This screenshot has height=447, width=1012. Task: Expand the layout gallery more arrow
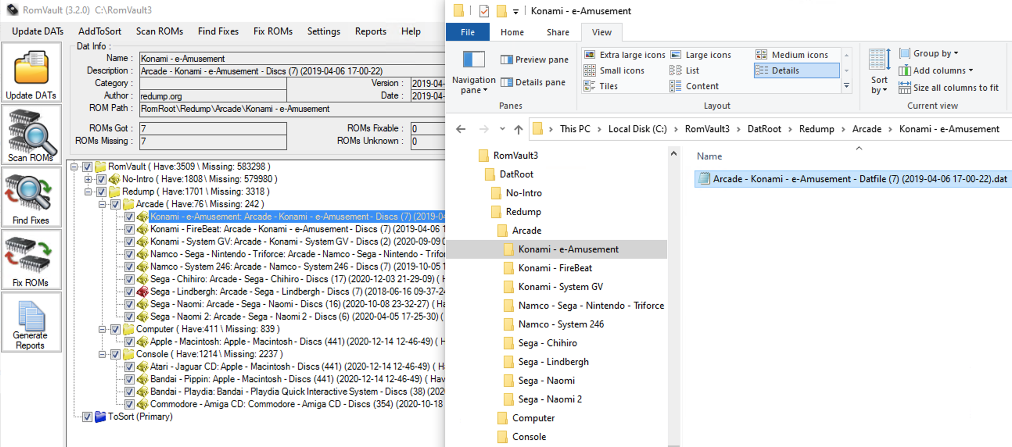(x=847, y=86)
